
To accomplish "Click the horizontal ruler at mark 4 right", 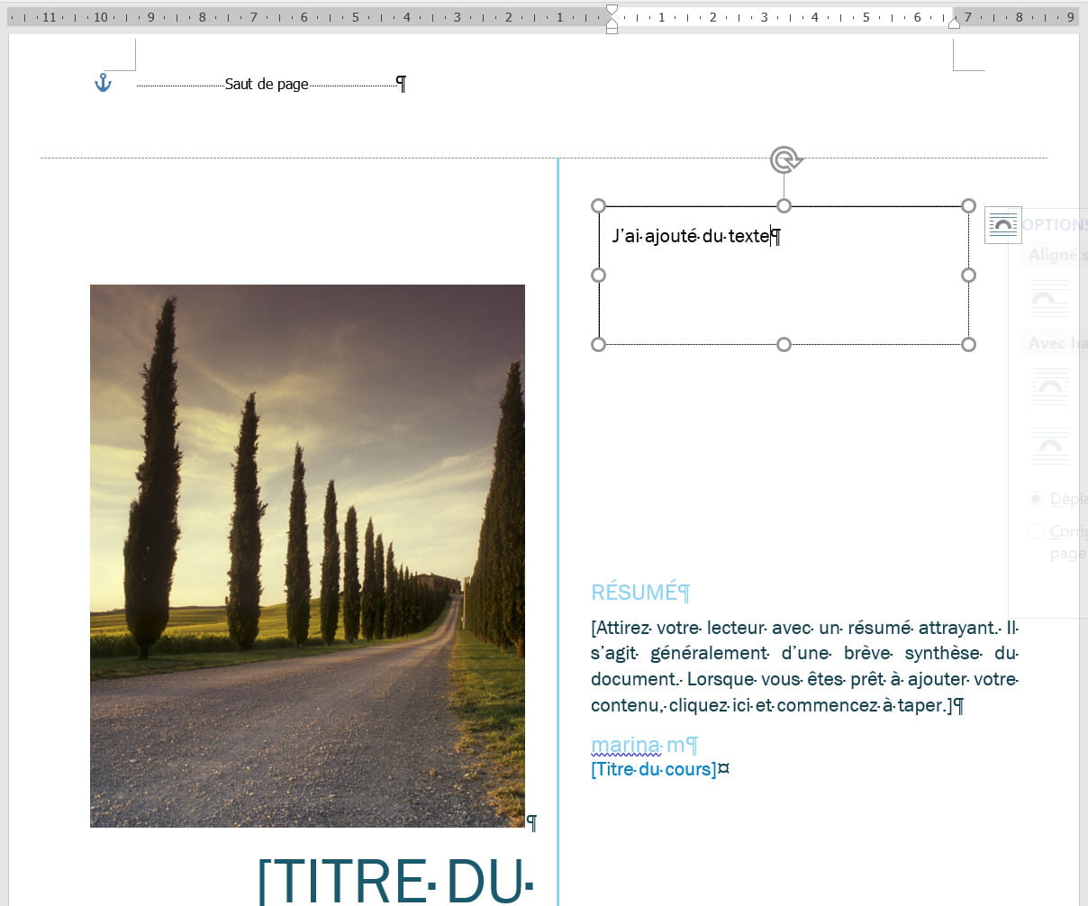I will click(x=815, y=17).
